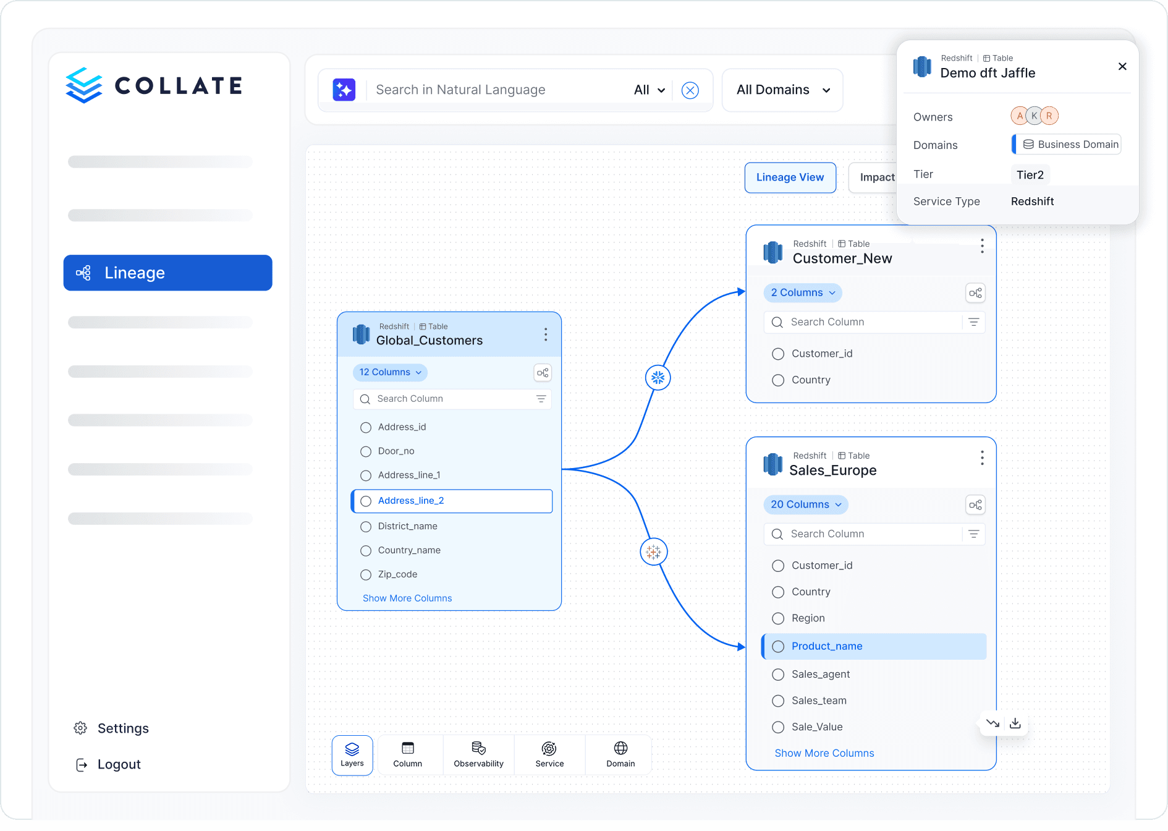Open Lineage in the left sidebar

coord(167,273)
